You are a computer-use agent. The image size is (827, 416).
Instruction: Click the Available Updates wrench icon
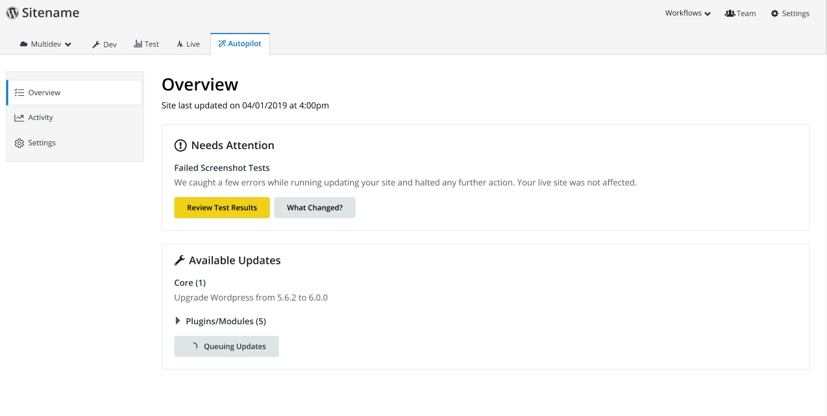coord(180,260)
